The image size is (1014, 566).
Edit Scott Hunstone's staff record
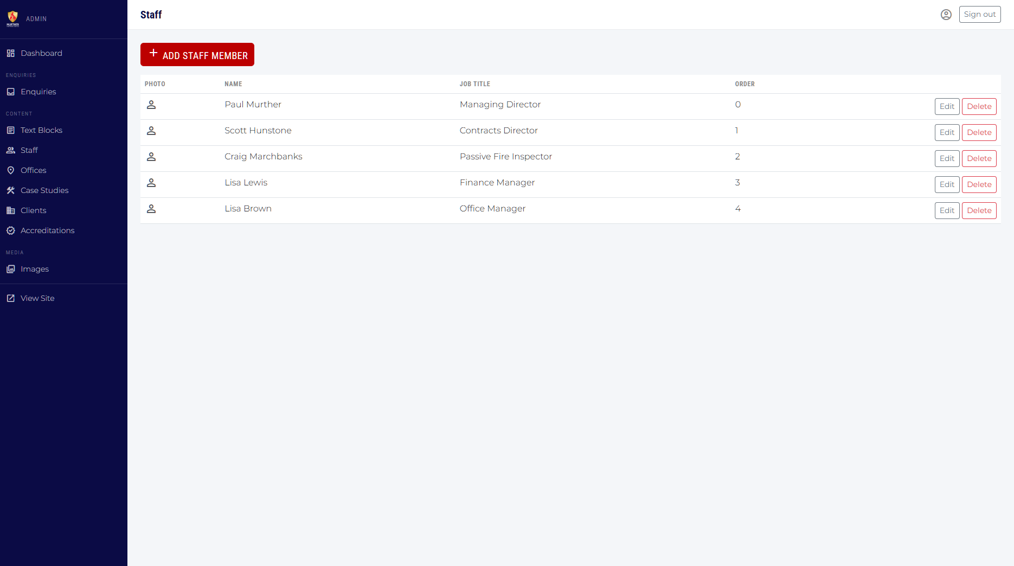947,132
